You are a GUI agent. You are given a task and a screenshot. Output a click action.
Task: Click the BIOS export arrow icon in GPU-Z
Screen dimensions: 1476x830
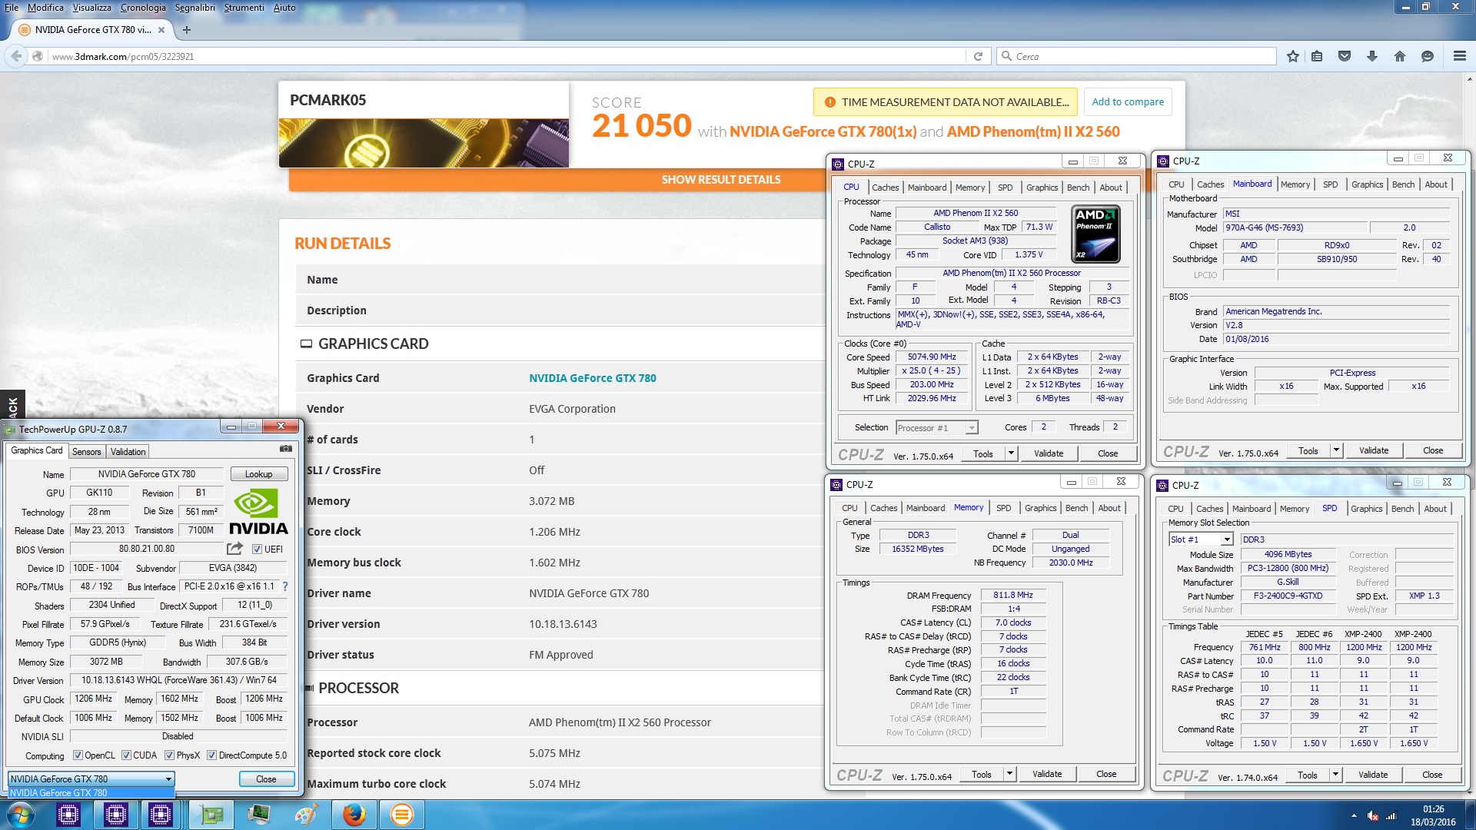234,549
